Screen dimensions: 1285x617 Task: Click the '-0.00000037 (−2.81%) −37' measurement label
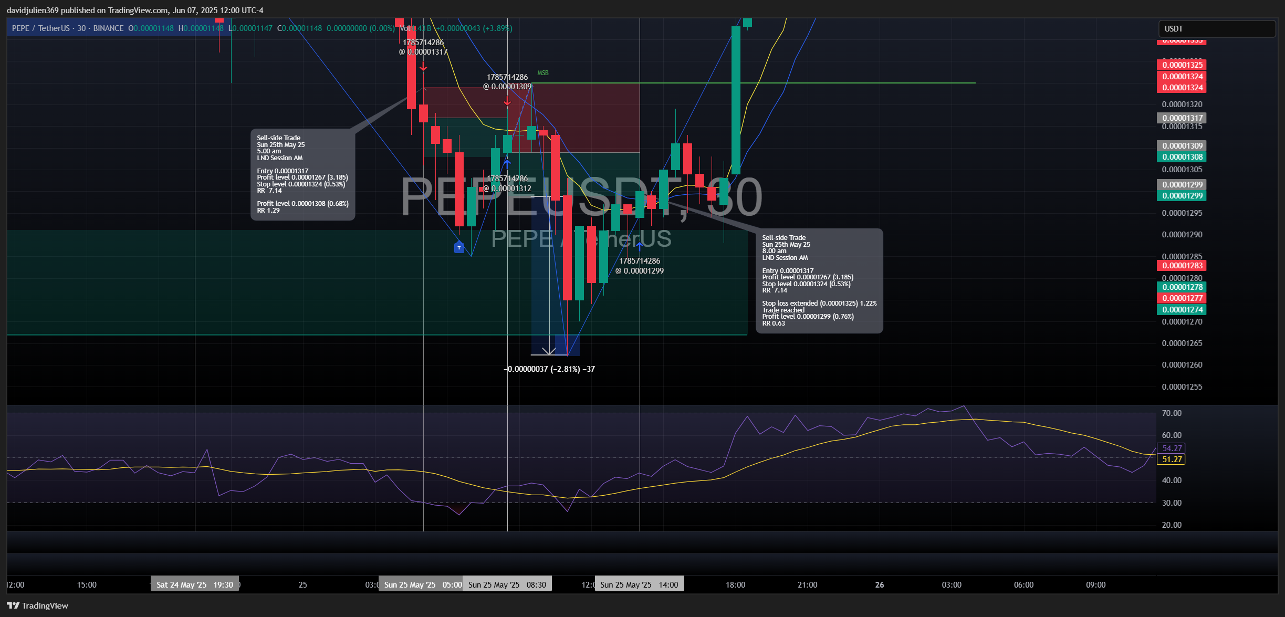549,369
